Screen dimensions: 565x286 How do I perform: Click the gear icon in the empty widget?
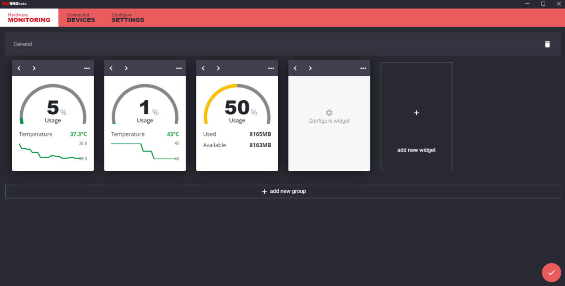pos(329,113)
